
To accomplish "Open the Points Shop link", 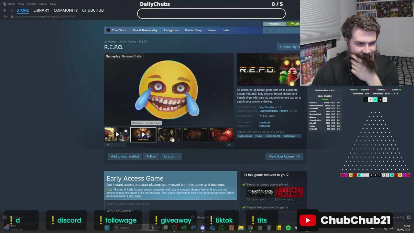I will tap(193, 30).
